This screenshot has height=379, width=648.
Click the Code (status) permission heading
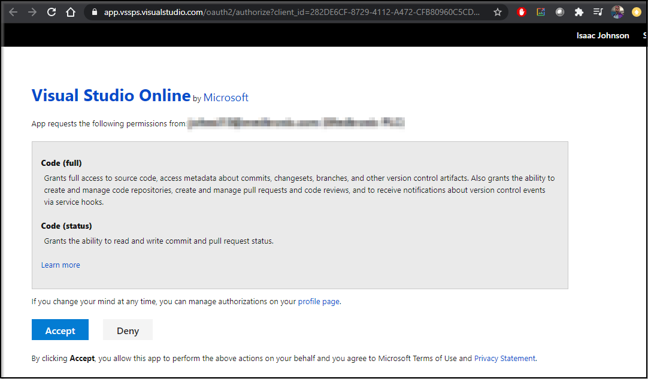click(x=66, y=226)
